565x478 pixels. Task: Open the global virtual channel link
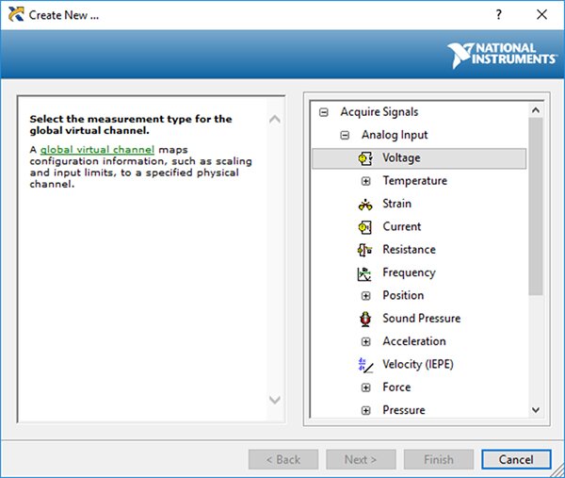[97, 149]
